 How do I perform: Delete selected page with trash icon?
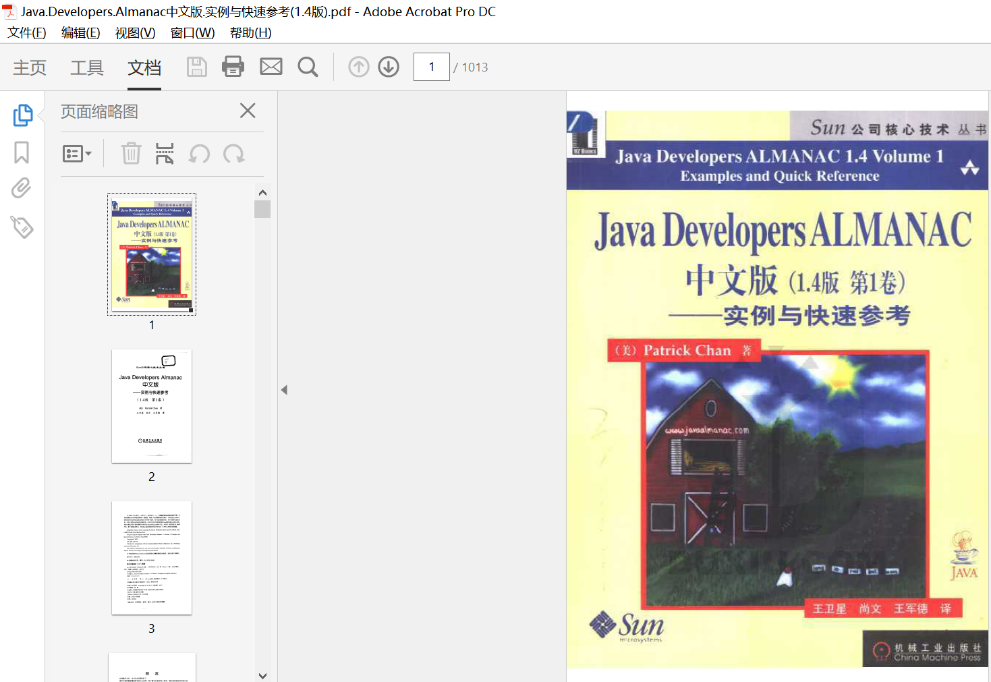tap(131, 154)
